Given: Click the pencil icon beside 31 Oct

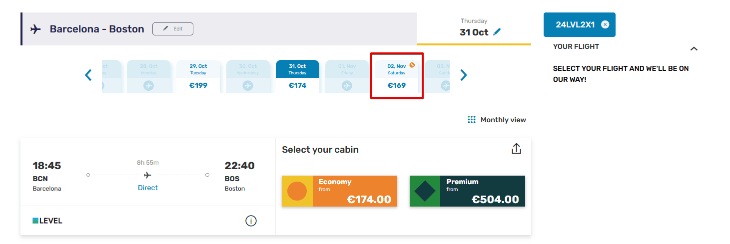Looking at the screenshot, I should tap(496, 32).
